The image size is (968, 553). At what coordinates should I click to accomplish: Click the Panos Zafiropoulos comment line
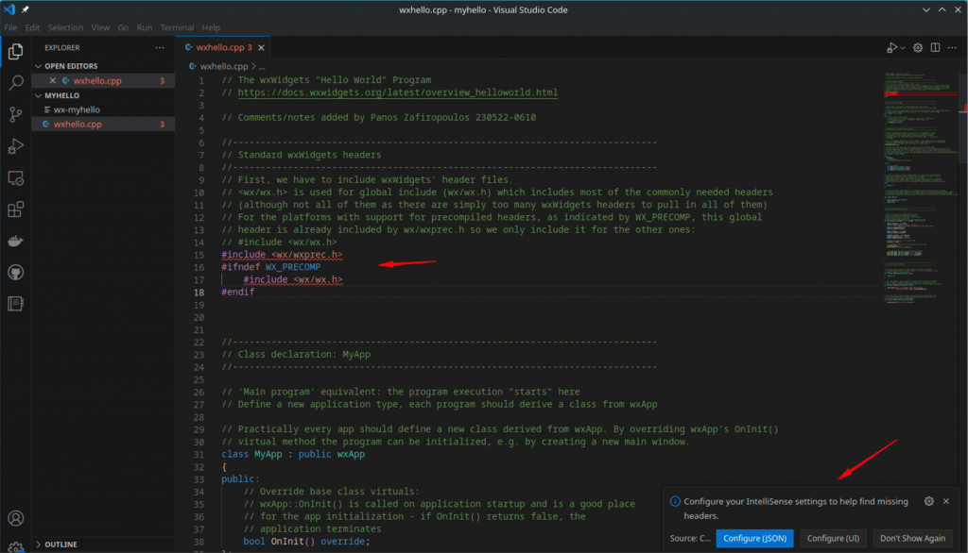tap(378, 117)
